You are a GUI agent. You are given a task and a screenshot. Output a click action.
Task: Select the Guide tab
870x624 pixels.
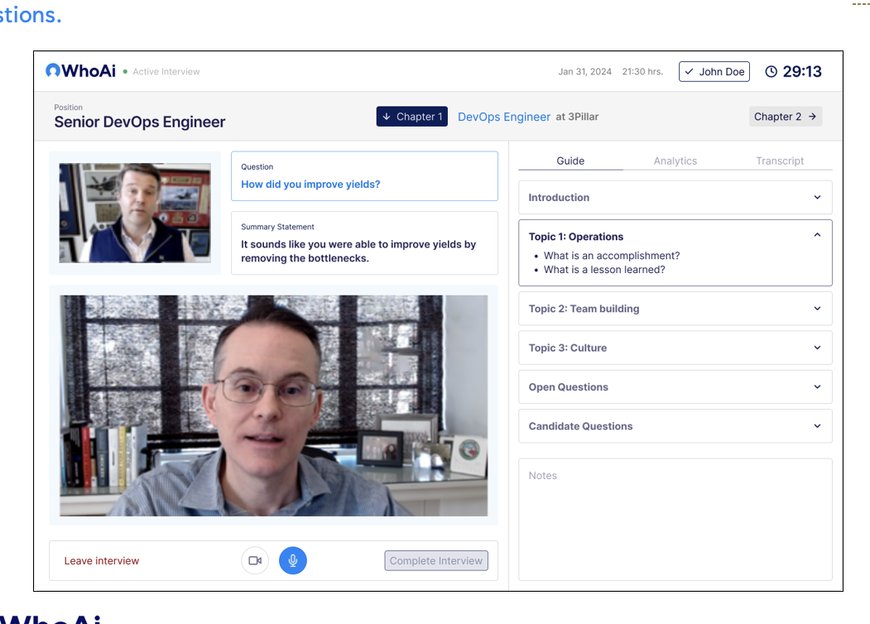(x=570, y=161)
